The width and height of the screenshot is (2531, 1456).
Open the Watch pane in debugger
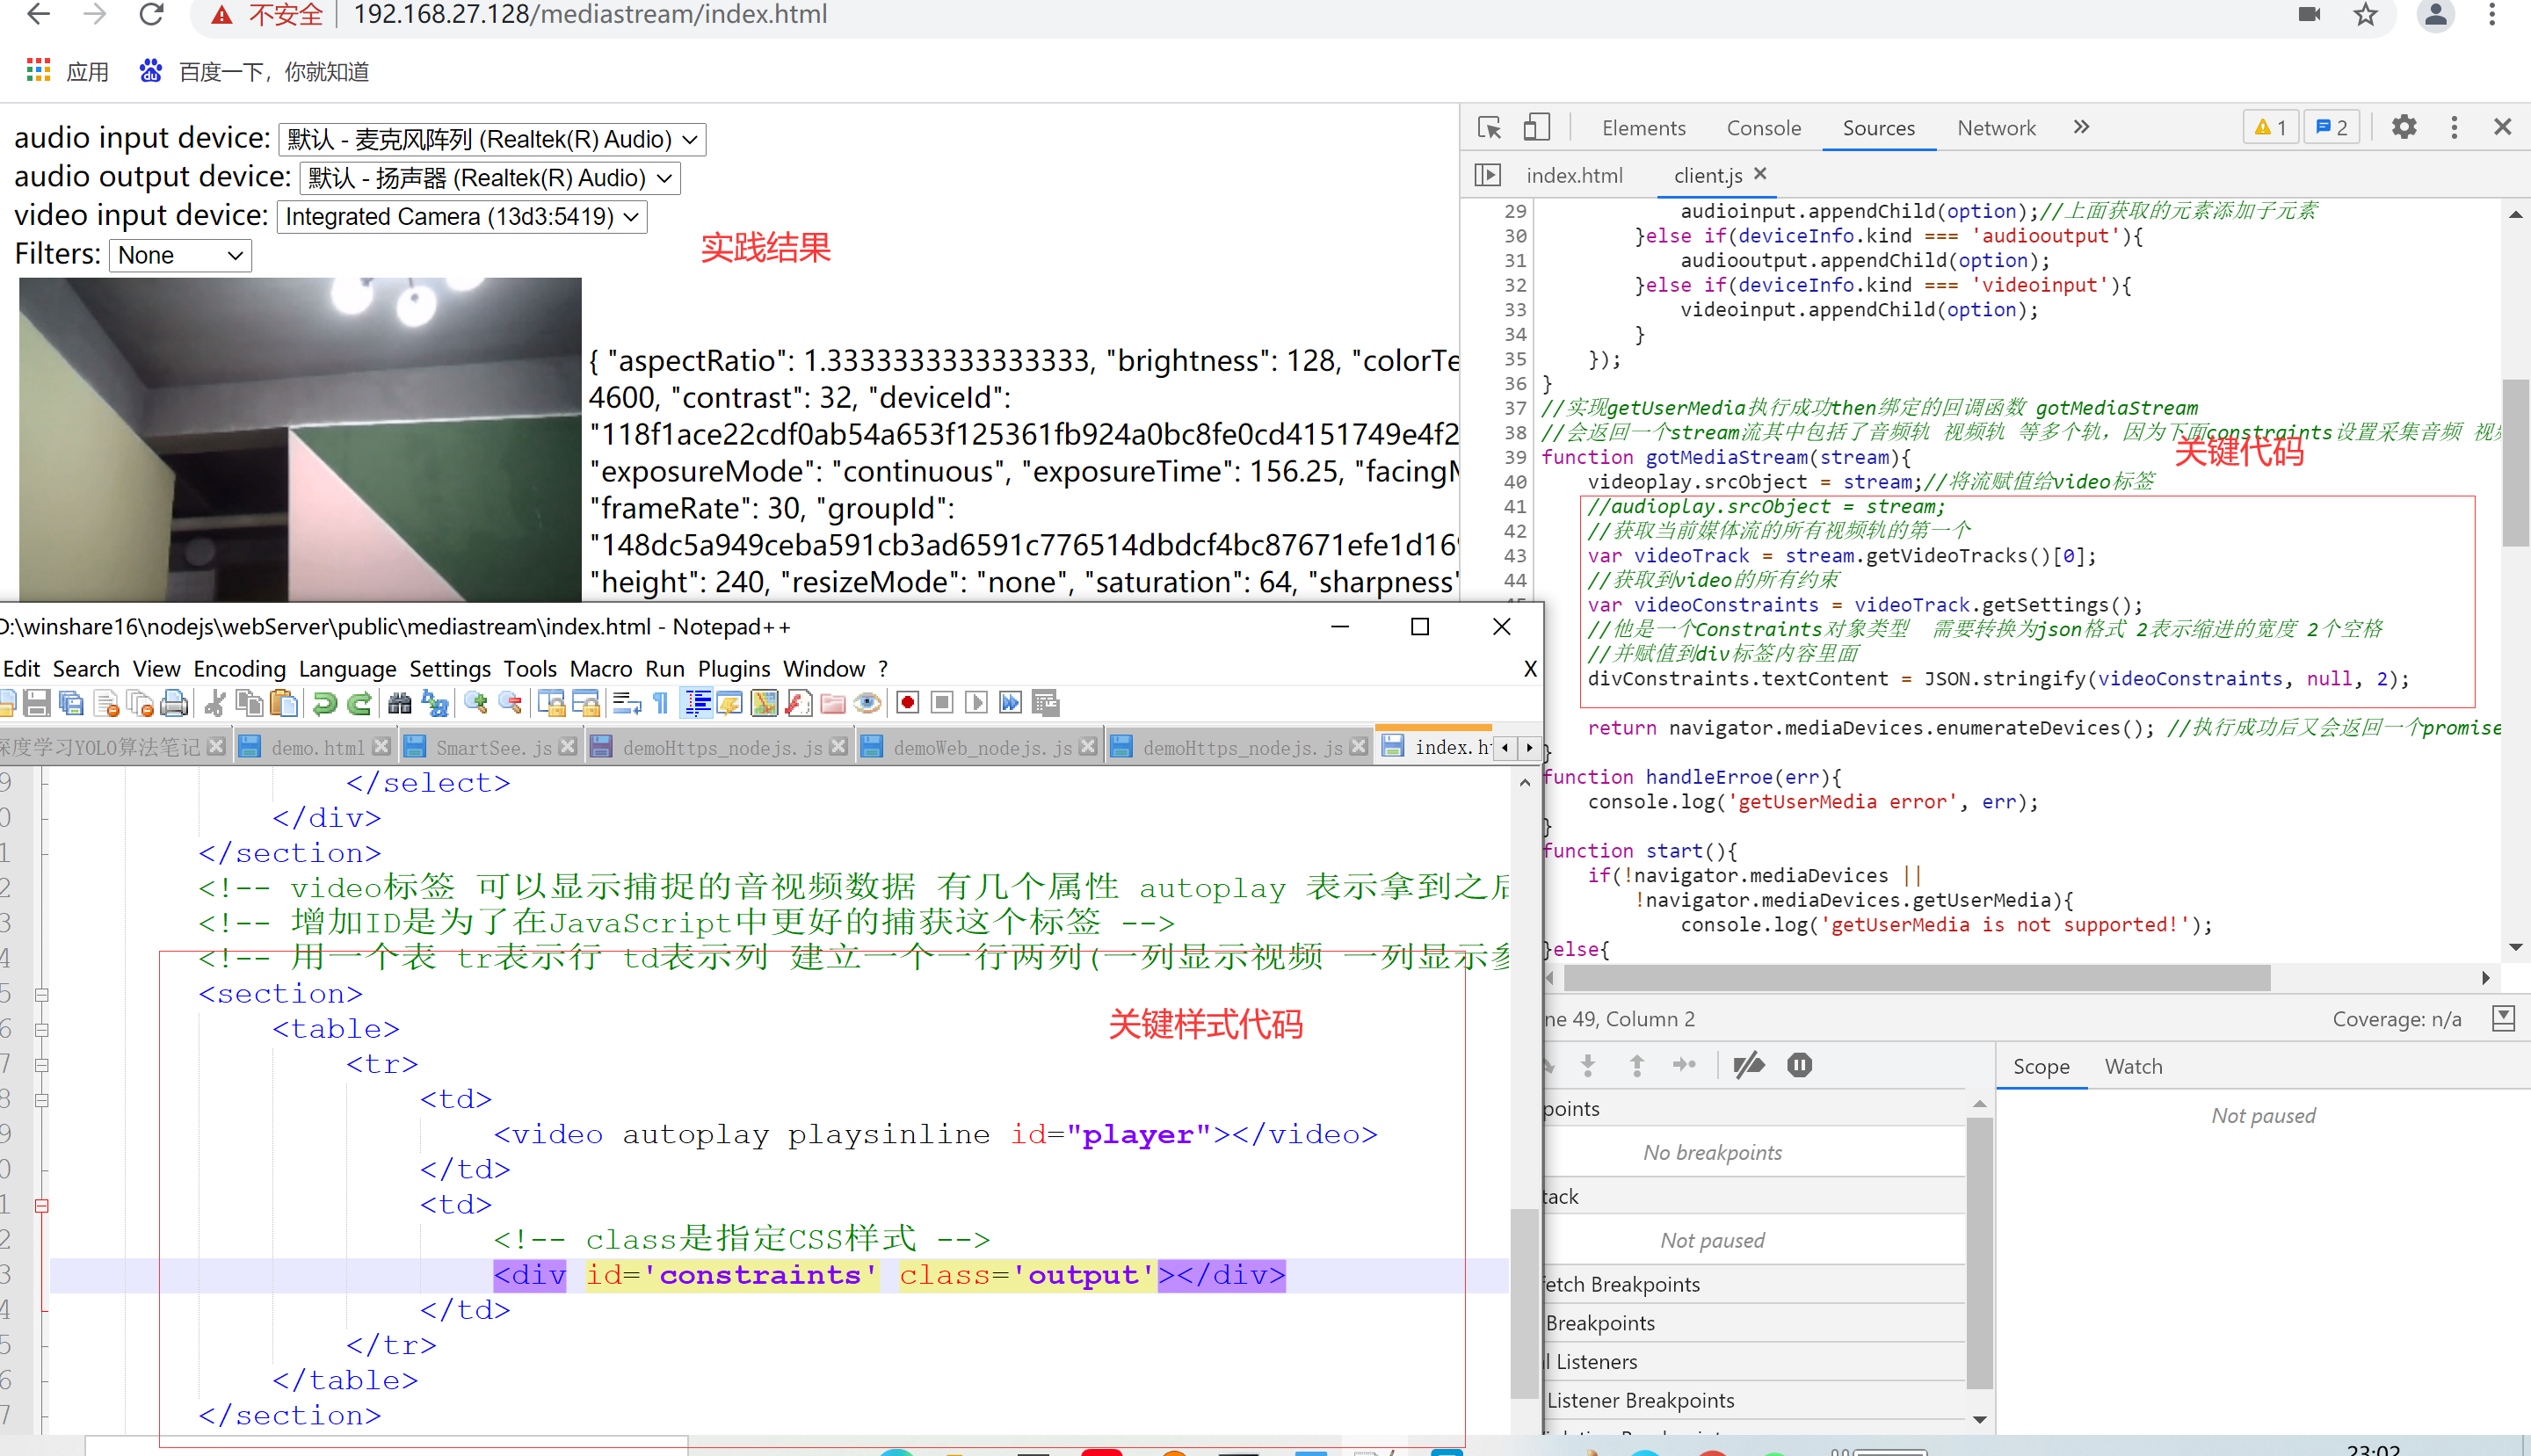click(2133, 1066)
